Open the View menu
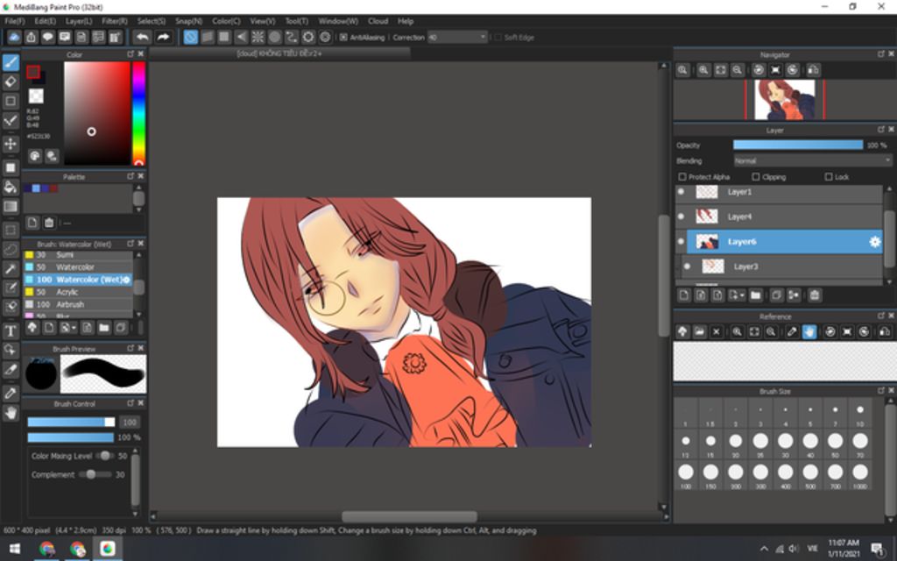This screenshot has height=561, width=897. (263, 21)
